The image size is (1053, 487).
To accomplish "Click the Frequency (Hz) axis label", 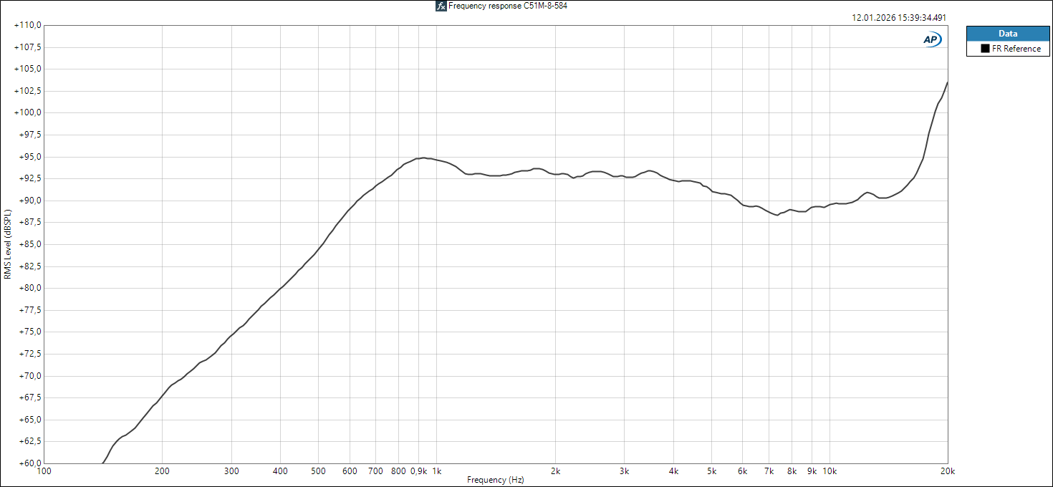I will [x=495, y=480].
